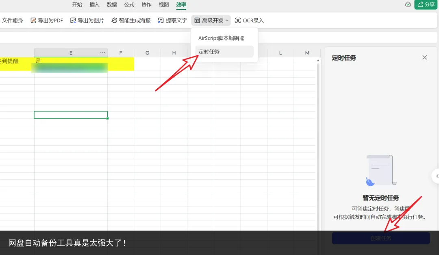This screenshot has height=255, width=439.
Task: Select the 效率 tab
Action: click(x=181, y=4)
